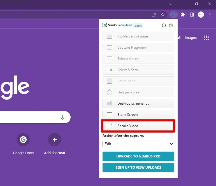216x186 pixels.
Task: Click the 'basic' plan badge
Action: (138, 25)
